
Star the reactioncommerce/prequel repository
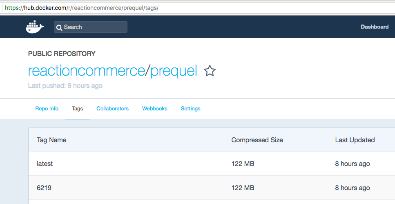tap(210, 71)
